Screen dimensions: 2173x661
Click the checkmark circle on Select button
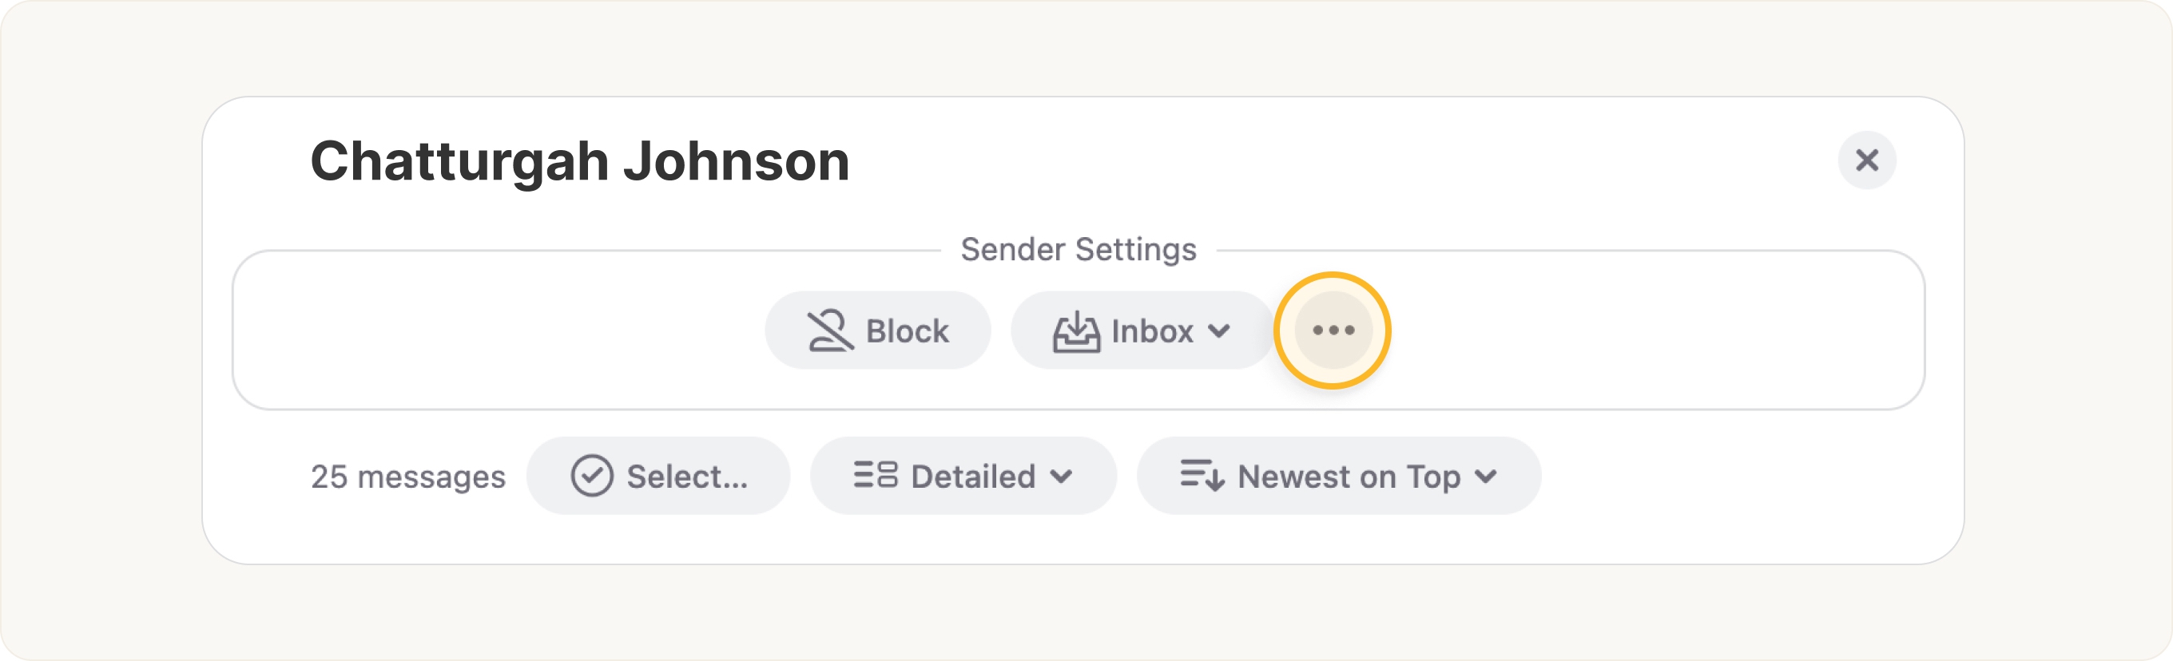tap(593, 475)
